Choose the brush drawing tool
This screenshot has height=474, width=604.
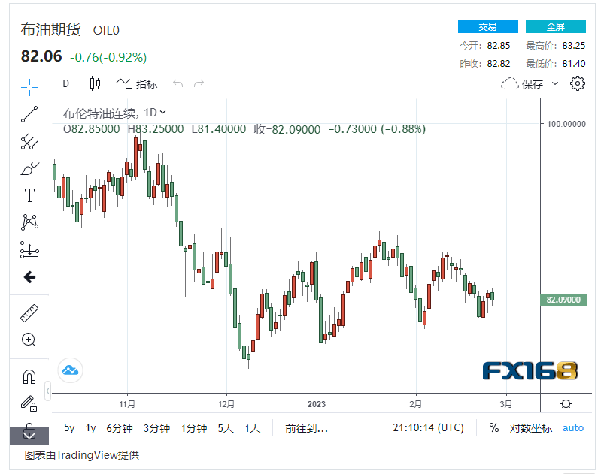(29, 168)
